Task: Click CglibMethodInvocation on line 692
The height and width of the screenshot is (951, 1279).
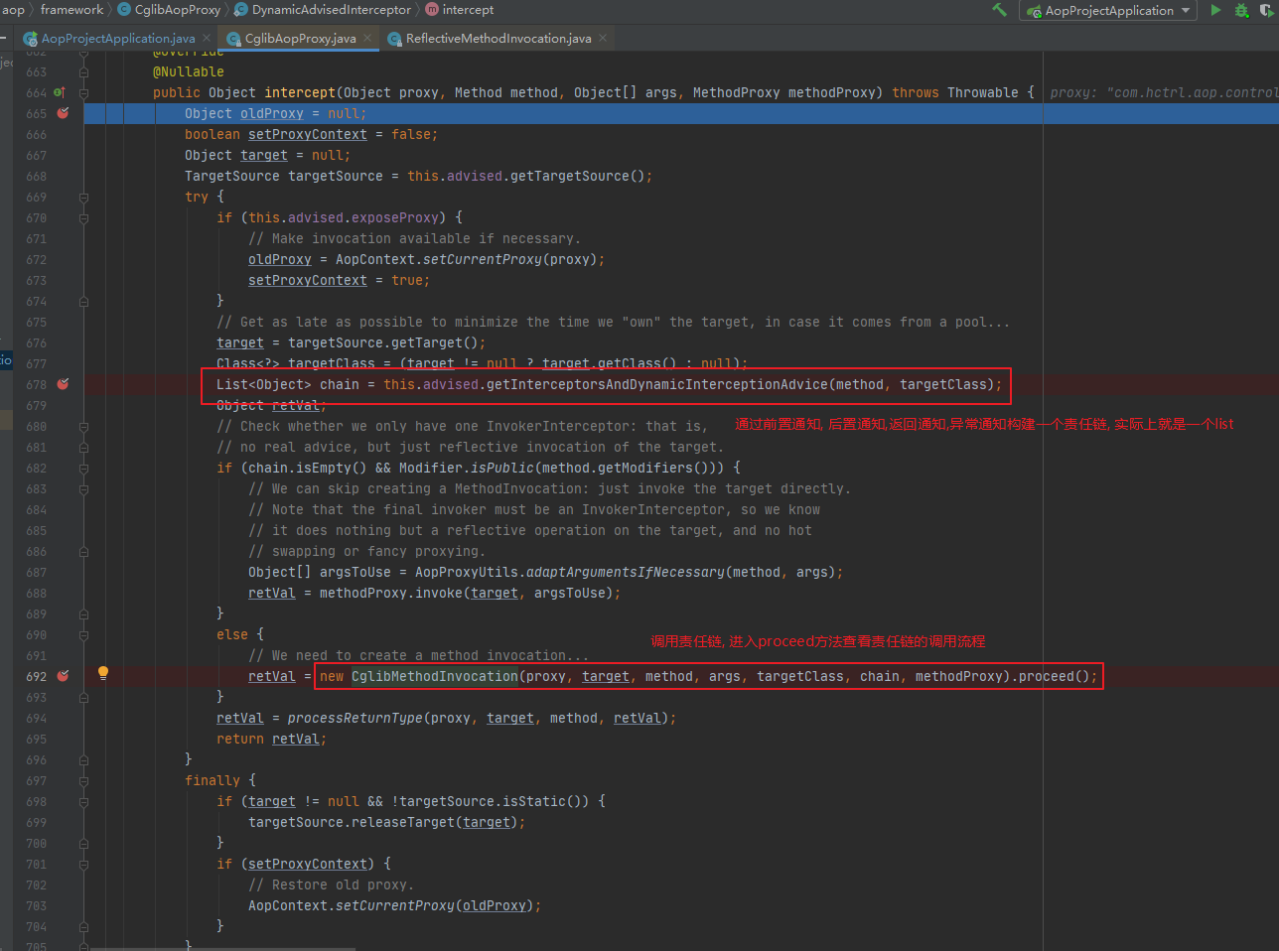Action: 435,676
